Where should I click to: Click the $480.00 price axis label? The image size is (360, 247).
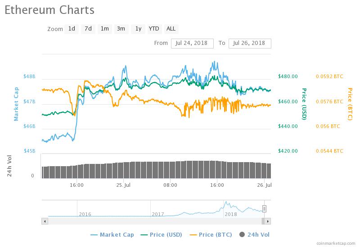[288, 76]
